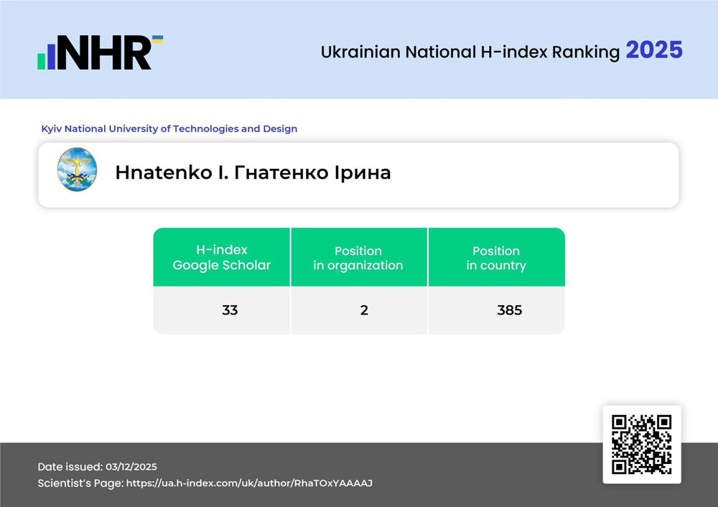The image size is (718, 507).
Task: Click the NHR logo text
Action: click(x=104, y=53)
